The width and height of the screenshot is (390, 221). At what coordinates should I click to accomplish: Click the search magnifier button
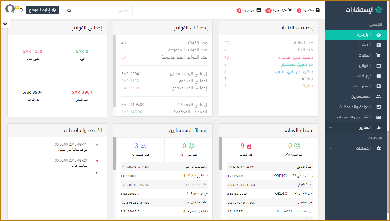[69, 11]
